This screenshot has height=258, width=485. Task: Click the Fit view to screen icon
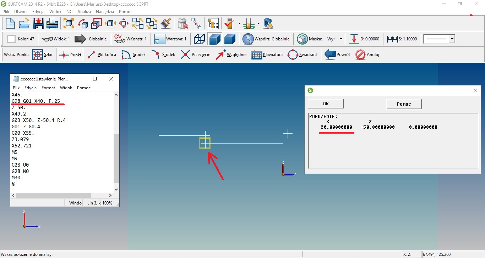pyautogui.click(x=69, y=24)
